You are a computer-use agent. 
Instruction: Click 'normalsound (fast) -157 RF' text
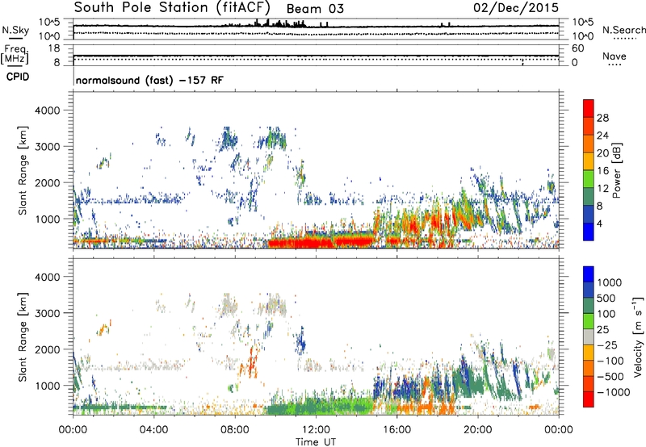(x=149, y=80)
